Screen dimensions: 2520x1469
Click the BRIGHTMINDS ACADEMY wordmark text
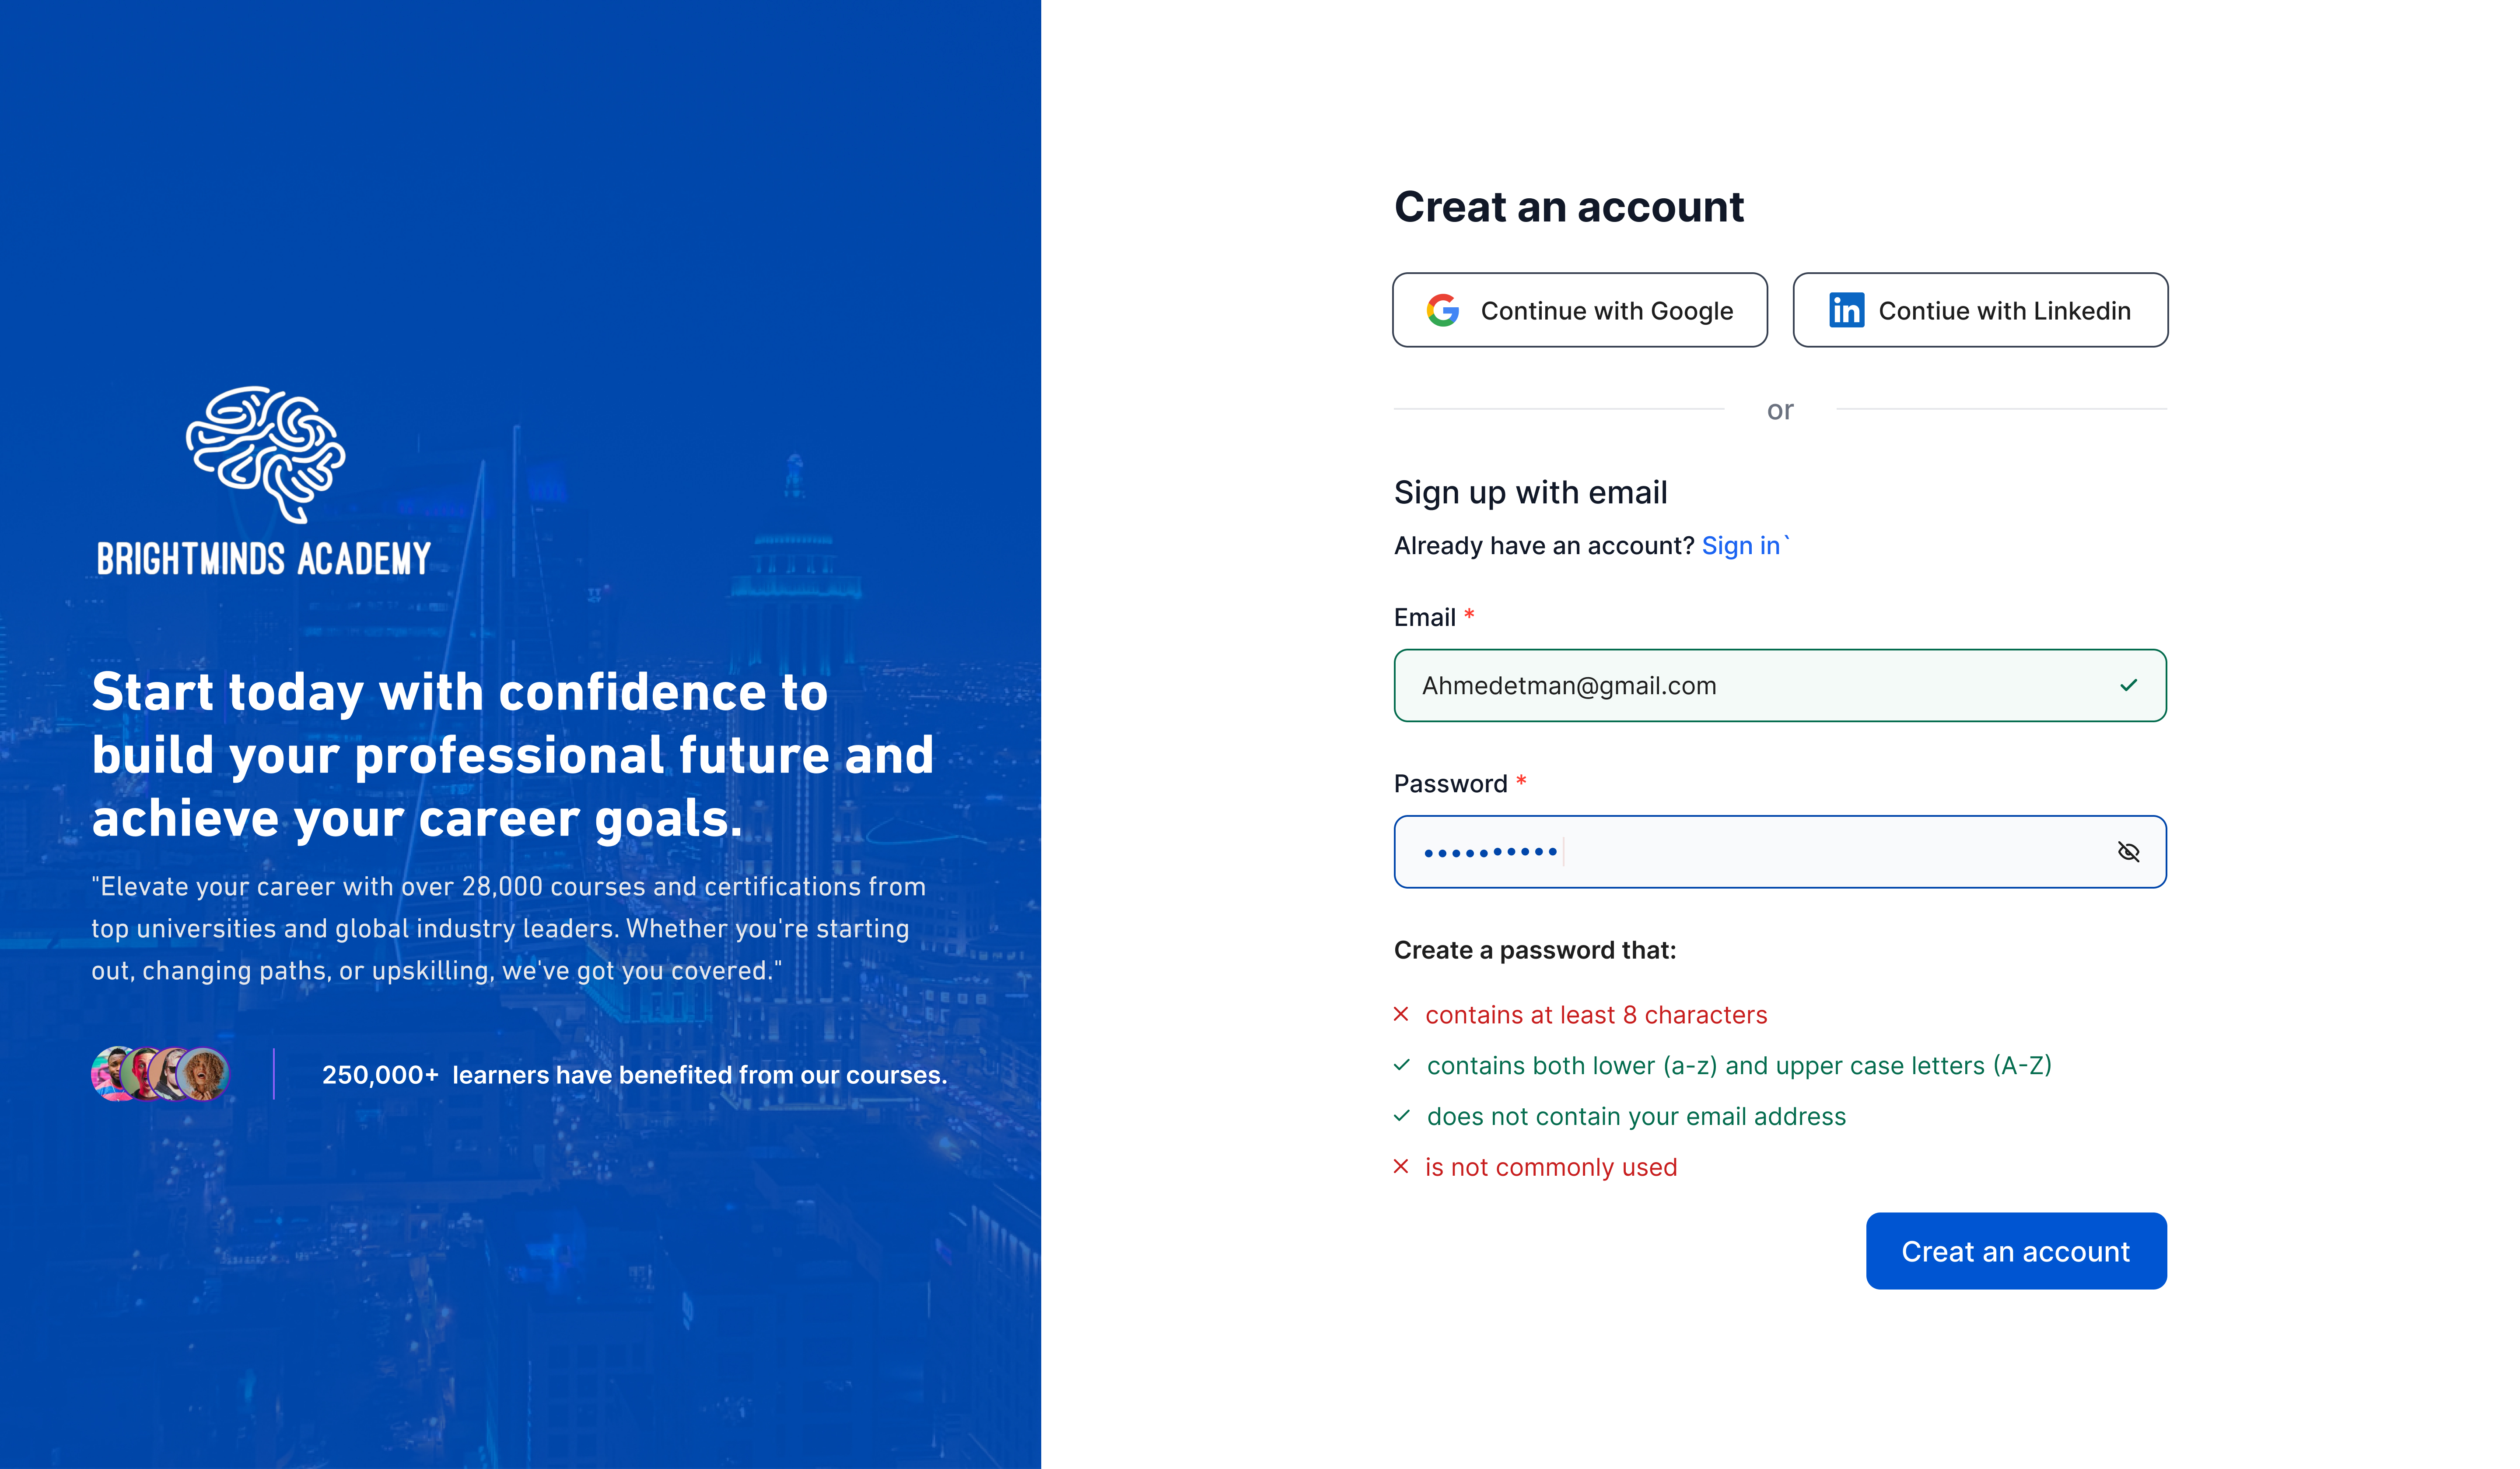(264, 559)
